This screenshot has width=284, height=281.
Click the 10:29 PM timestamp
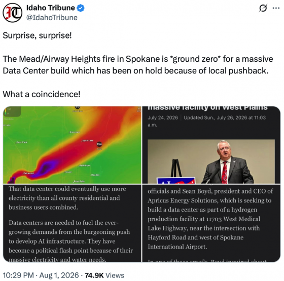pos(18,275)
